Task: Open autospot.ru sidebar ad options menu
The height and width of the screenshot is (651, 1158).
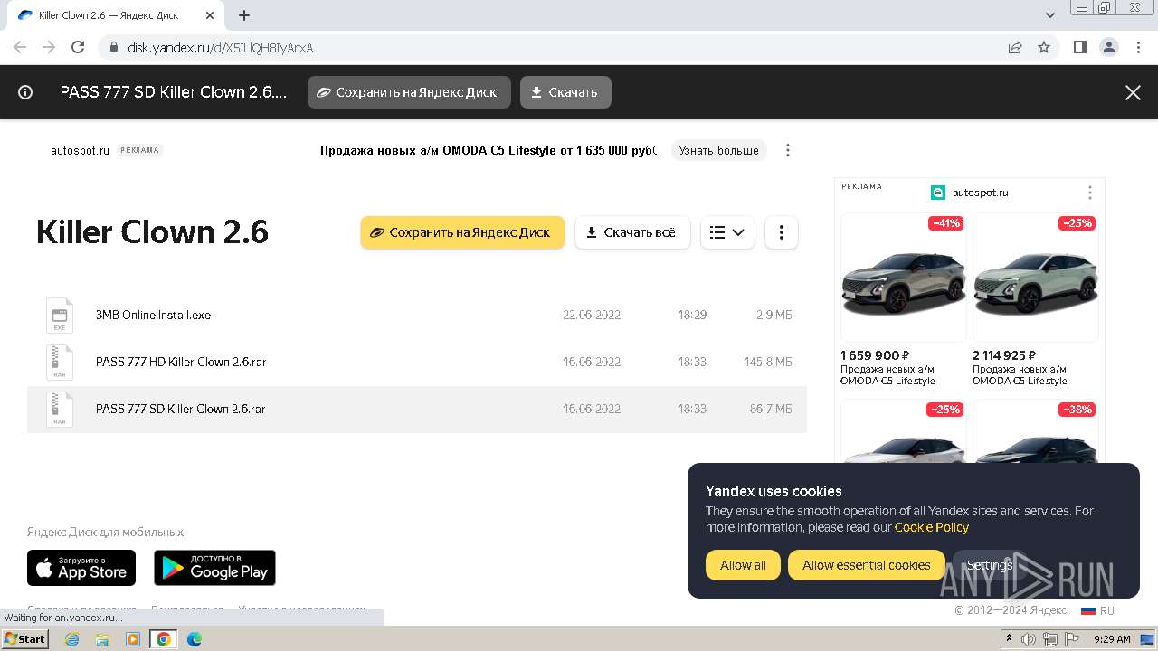Action: 1090,193
